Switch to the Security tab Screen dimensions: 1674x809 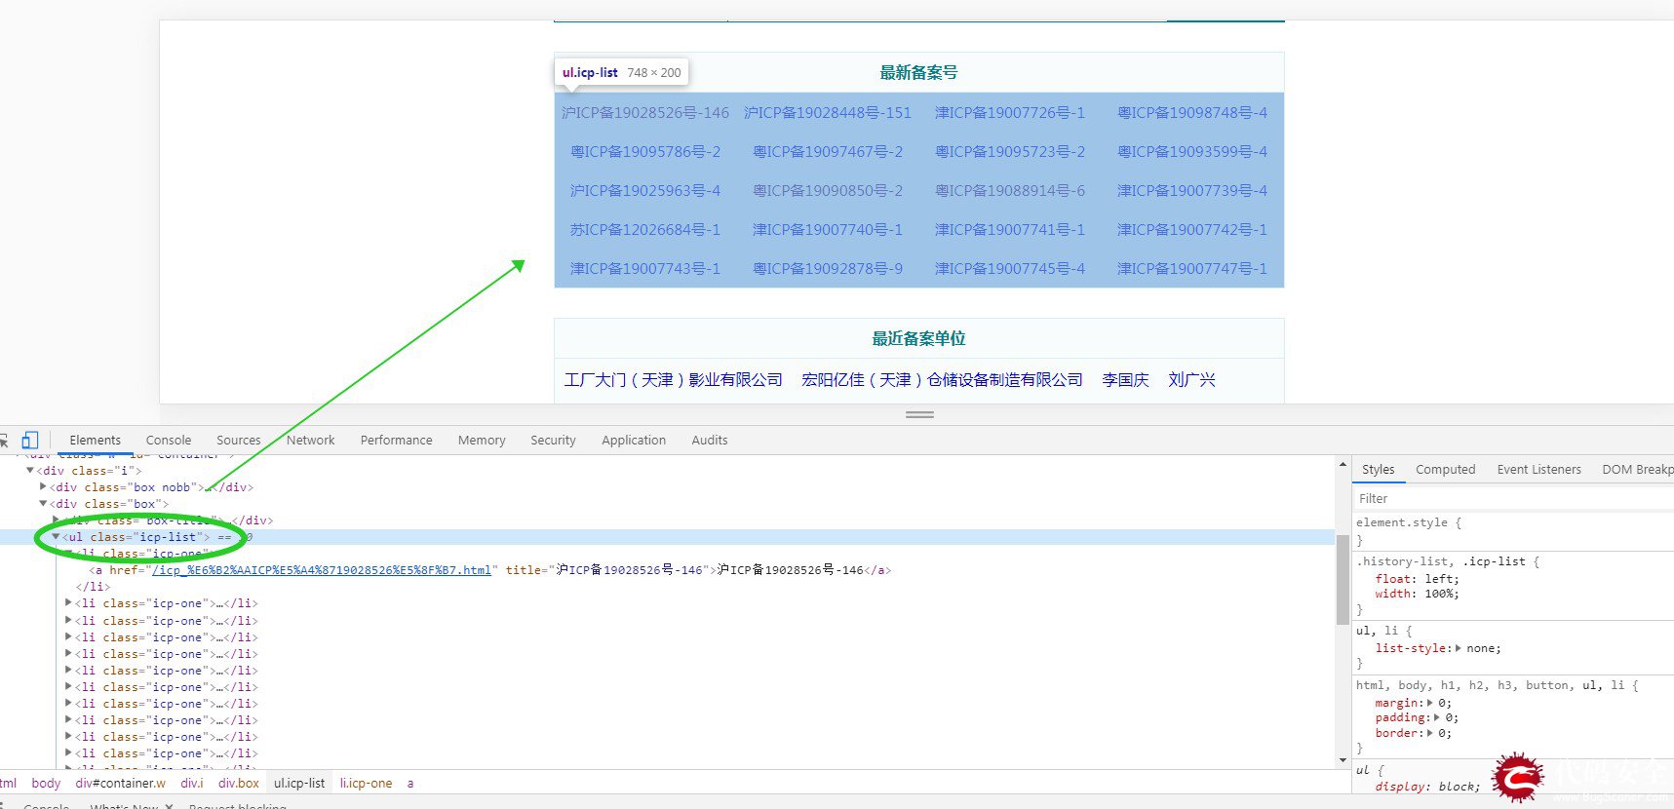pyautogui.click(x=553, y=441)
